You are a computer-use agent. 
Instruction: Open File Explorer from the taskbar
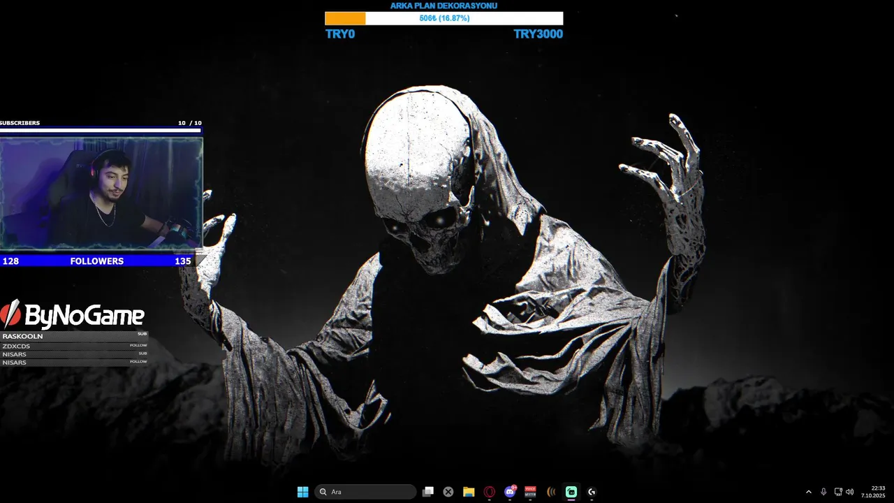[469, 492]
